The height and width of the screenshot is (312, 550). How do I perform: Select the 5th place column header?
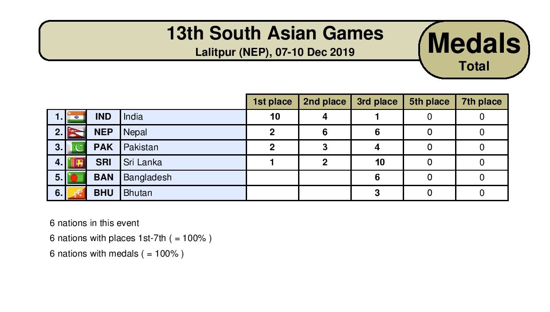pyautogui.click(x=429, y=101)
